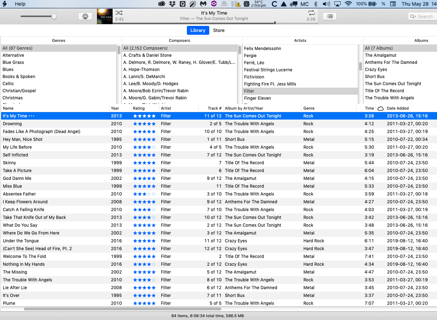The image size is (437, 320).
Task: Open Creative Cloud menu bar icon
Action: (162, 4)
